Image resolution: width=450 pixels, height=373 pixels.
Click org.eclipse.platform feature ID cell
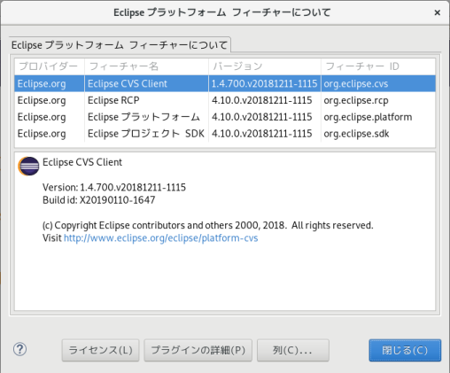coord(368,117)
